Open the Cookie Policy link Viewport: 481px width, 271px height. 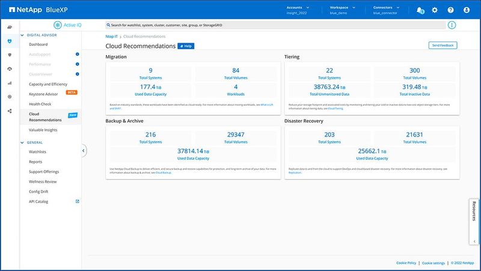[x=406, y=263]
